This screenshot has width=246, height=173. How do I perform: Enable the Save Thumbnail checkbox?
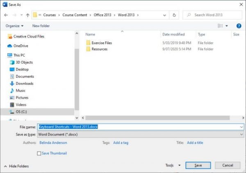click(x=39, y=153)
